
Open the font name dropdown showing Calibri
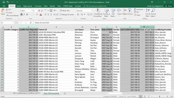click(32, 11)
